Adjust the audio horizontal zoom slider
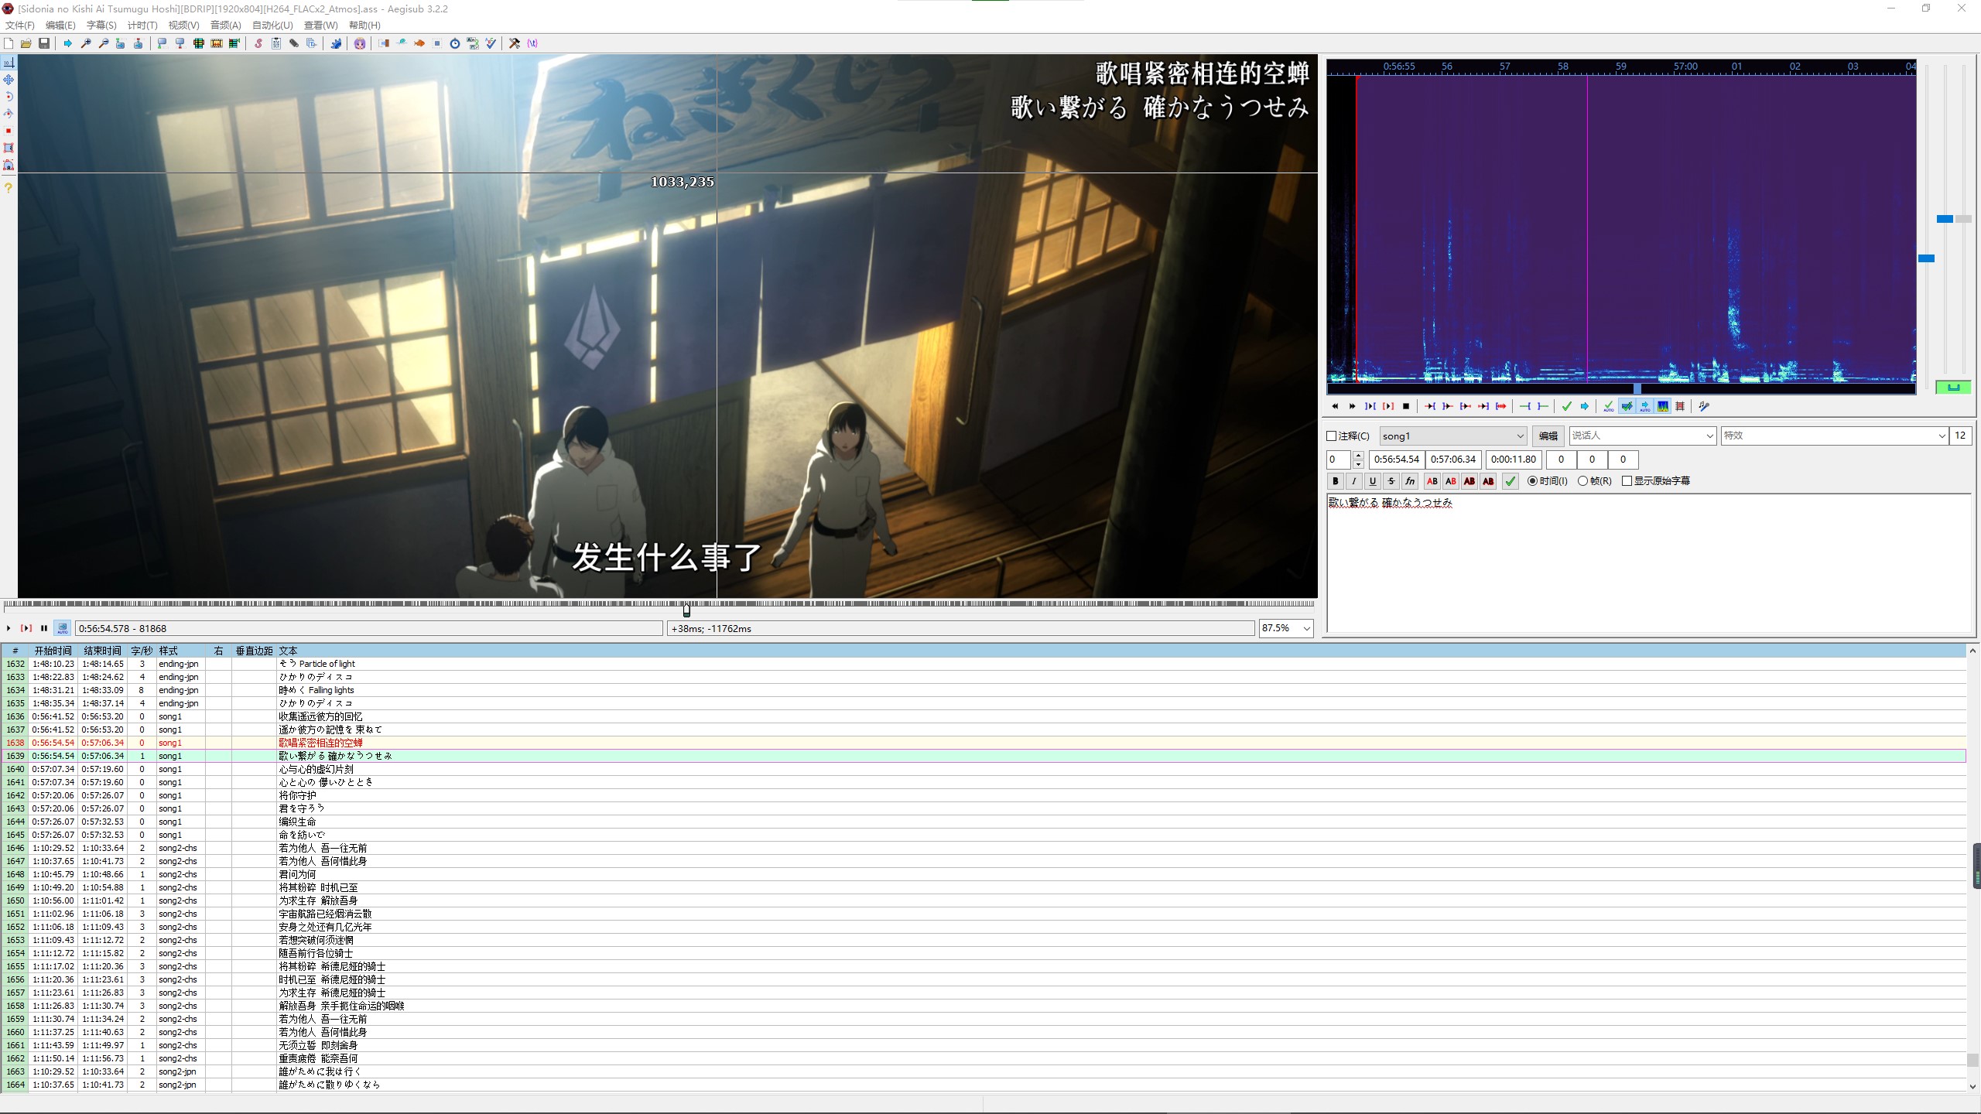Image resolution: width=1981 pixels, height=1114 pixels. click(1926, 258)
